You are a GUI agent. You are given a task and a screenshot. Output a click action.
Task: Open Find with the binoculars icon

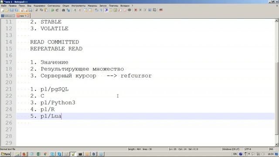[x=63, y=10]
